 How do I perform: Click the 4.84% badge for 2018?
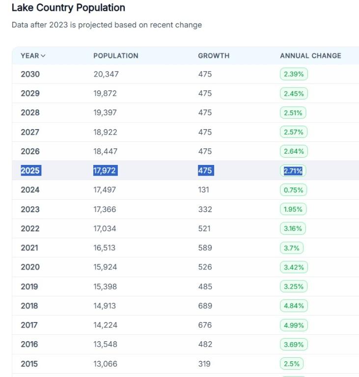click(x=294, y=306)
